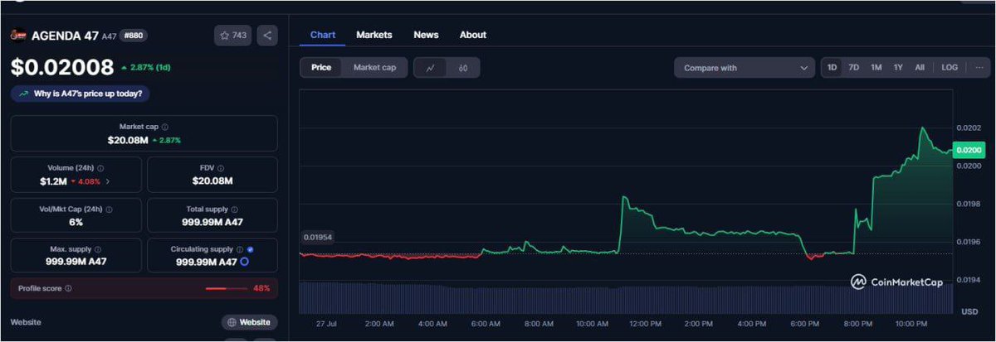Show Profile score info icon
Viewport: 996px width, 342px height.
tap(68, 288)
